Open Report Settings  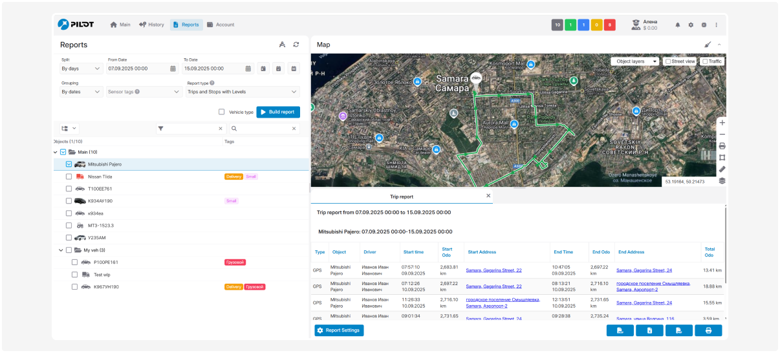(340, 330)
